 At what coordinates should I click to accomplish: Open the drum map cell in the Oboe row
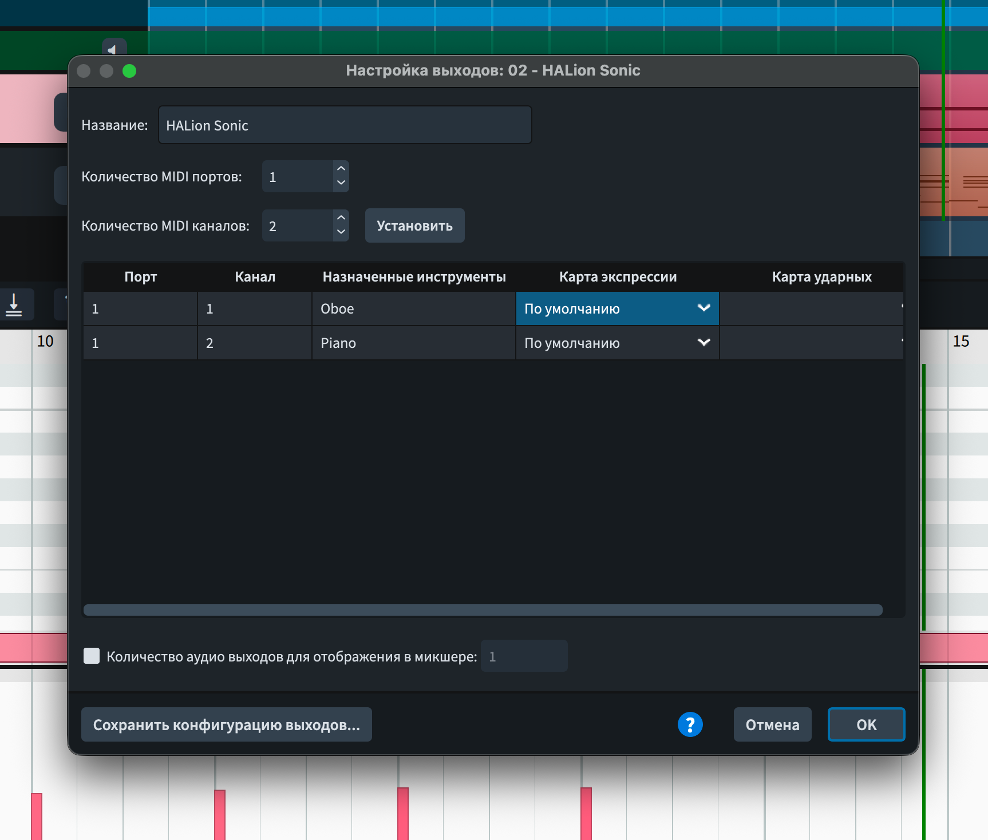pos(811,308)
